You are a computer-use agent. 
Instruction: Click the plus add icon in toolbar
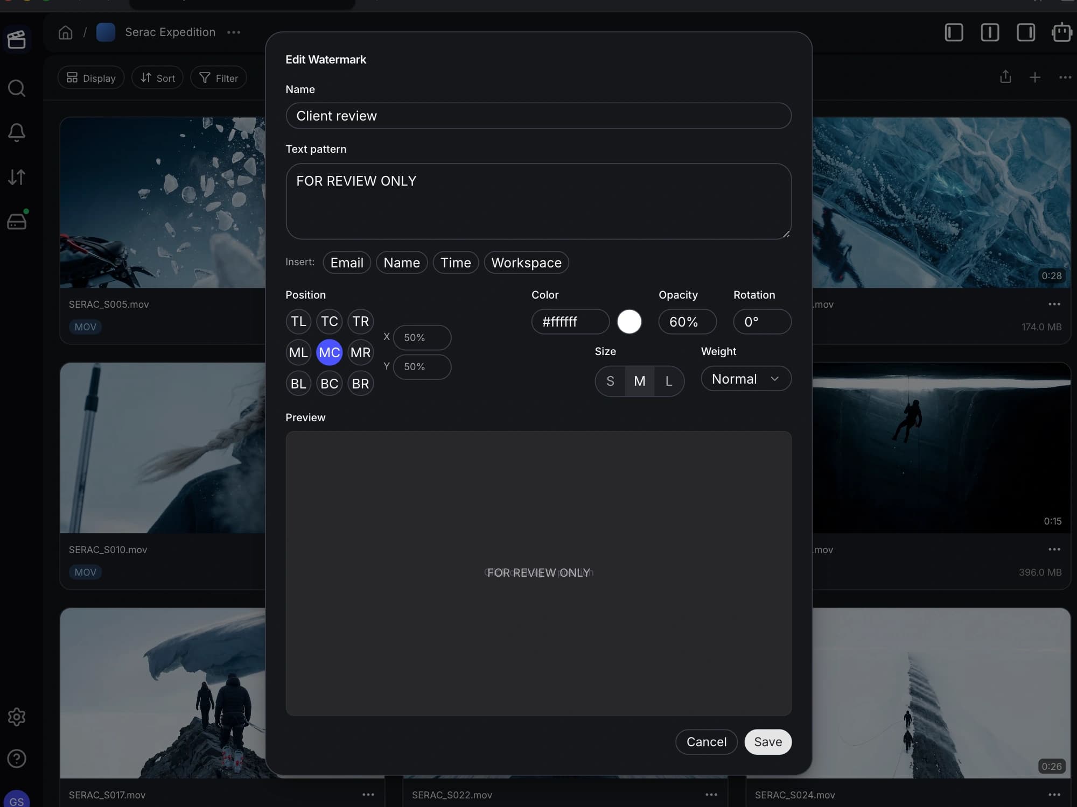[x=1035, y=77]
